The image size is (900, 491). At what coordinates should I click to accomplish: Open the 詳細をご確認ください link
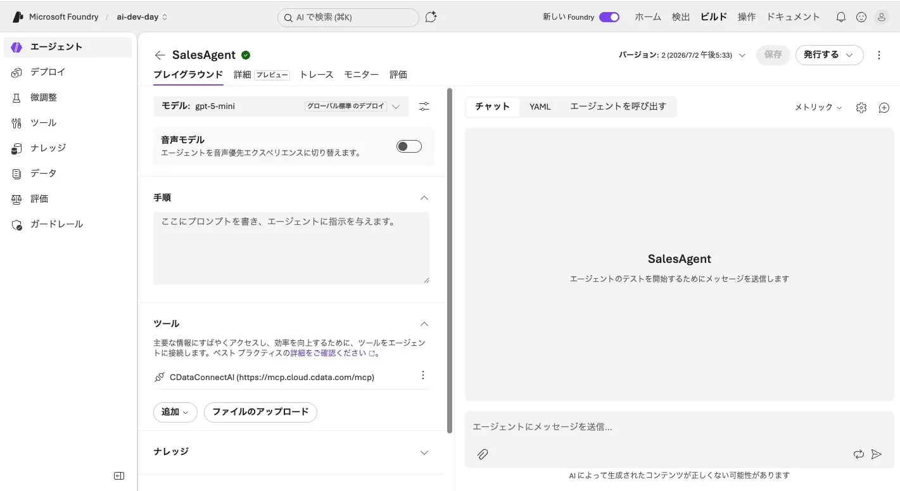click(332, 353)
